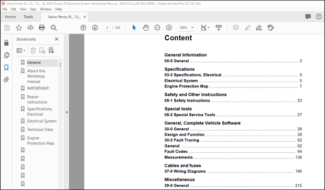Viewport: 325px width, 190px height.
Task: Switch to the Tools tab
Action: coord(28,17)
